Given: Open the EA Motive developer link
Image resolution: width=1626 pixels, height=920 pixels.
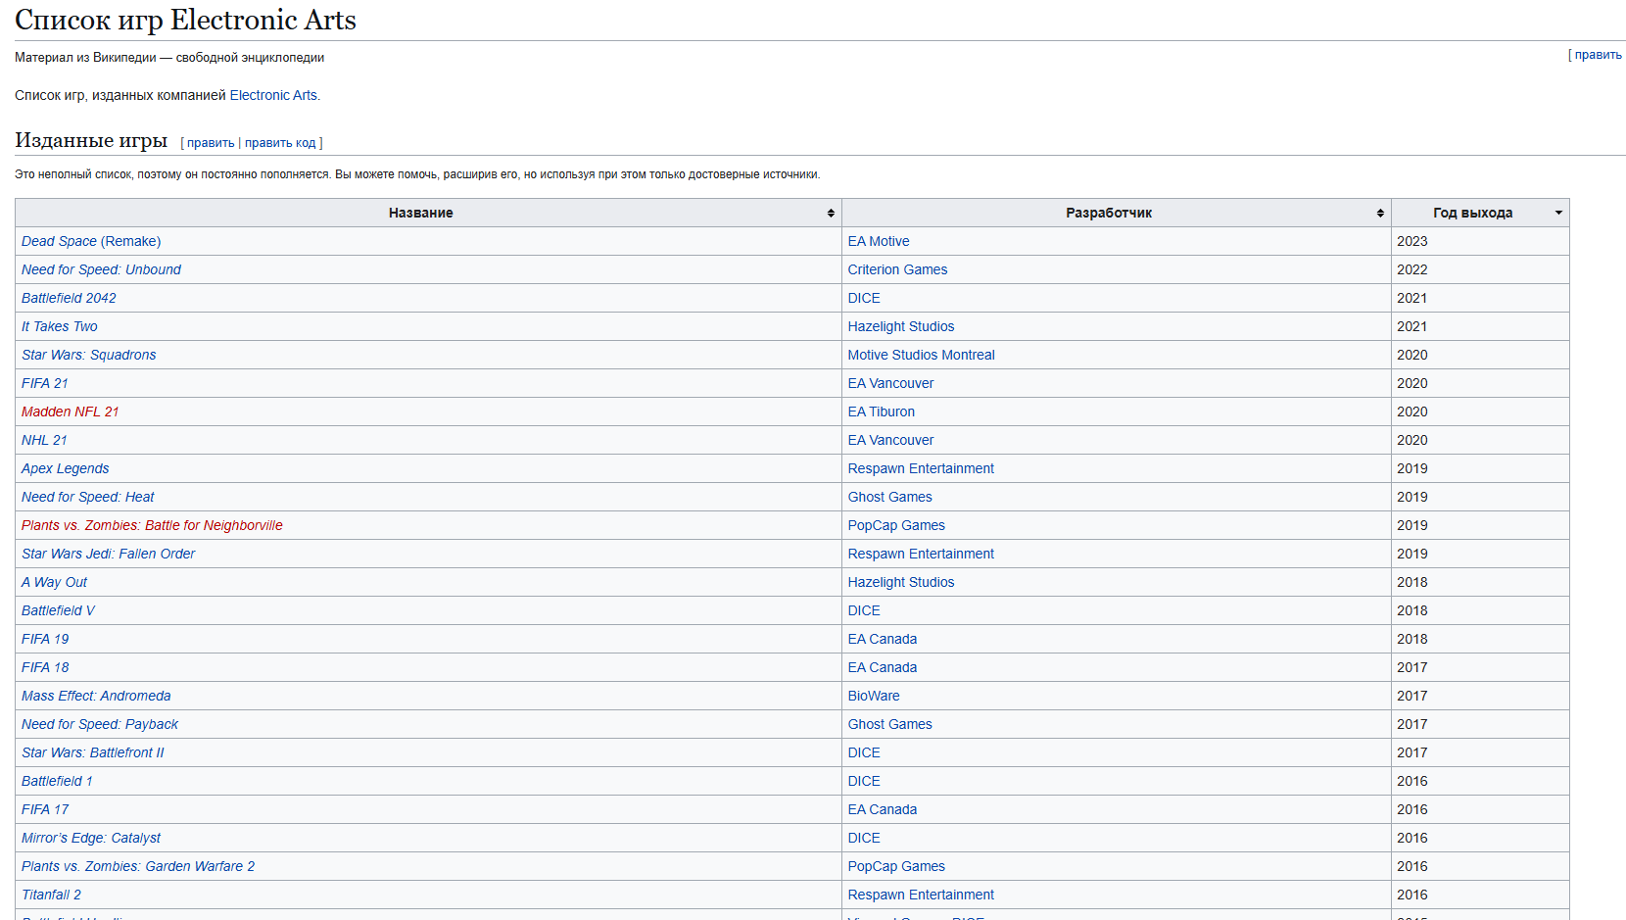Looking at the screenshot, I should coord(879,241).
